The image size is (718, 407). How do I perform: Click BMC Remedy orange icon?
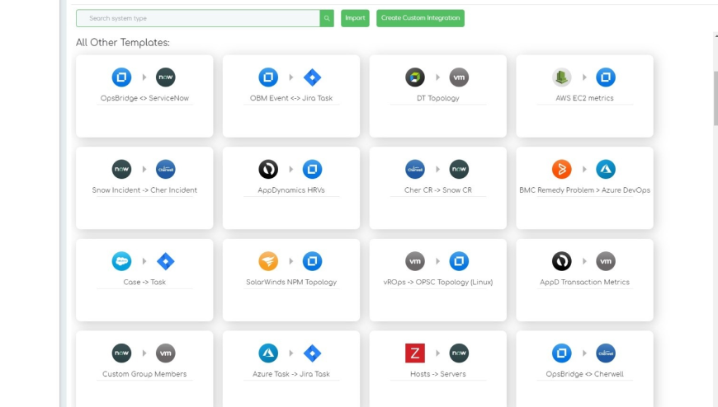(x=562, y=169)
